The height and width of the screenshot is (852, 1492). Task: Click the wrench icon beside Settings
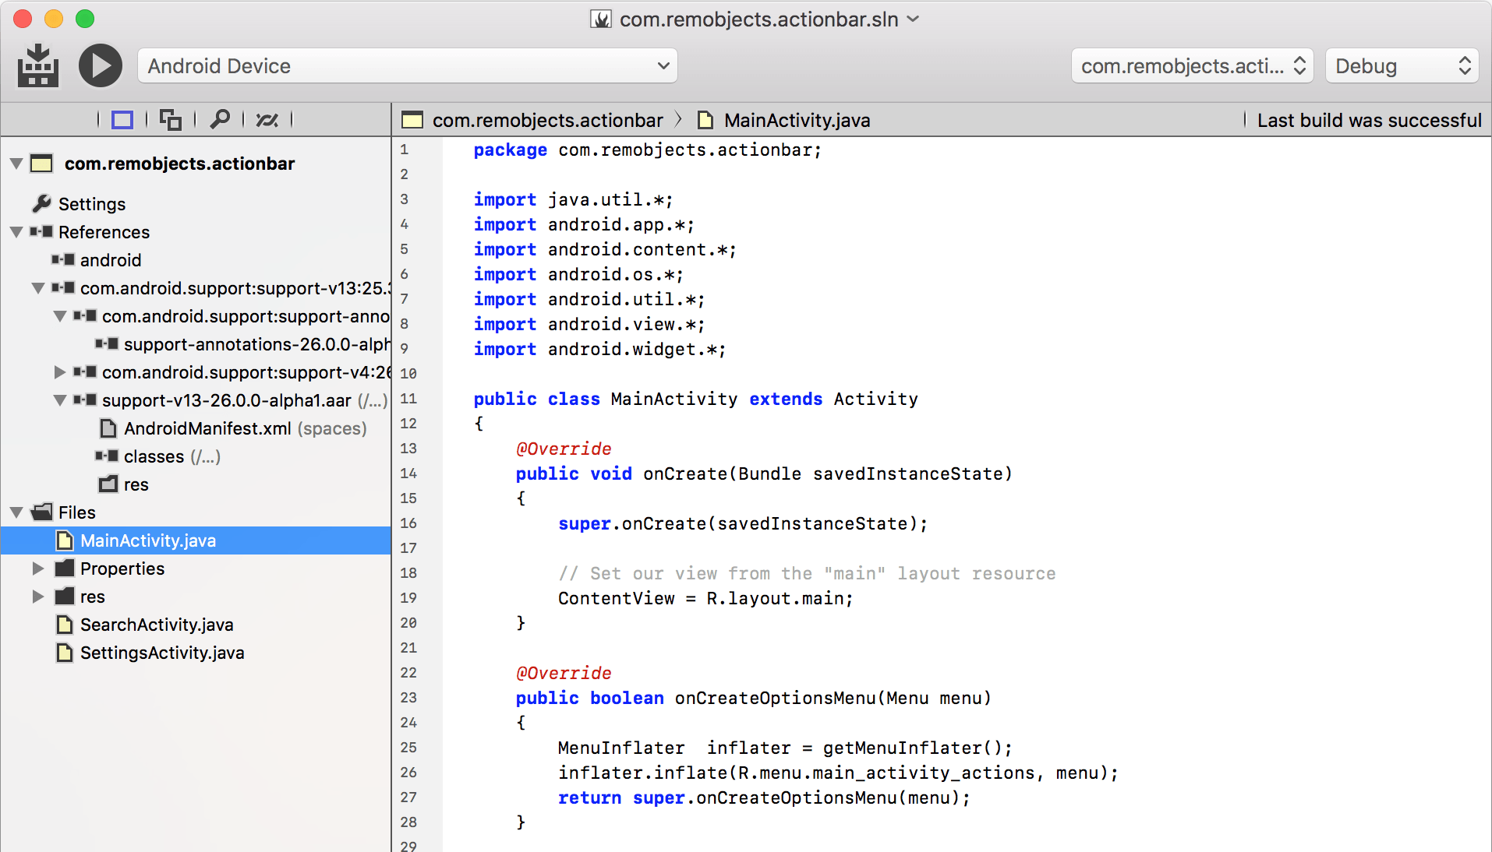(x=41, y=203)
